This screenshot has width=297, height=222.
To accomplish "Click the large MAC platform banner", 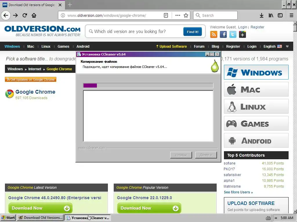I will [x=256, y=89].
